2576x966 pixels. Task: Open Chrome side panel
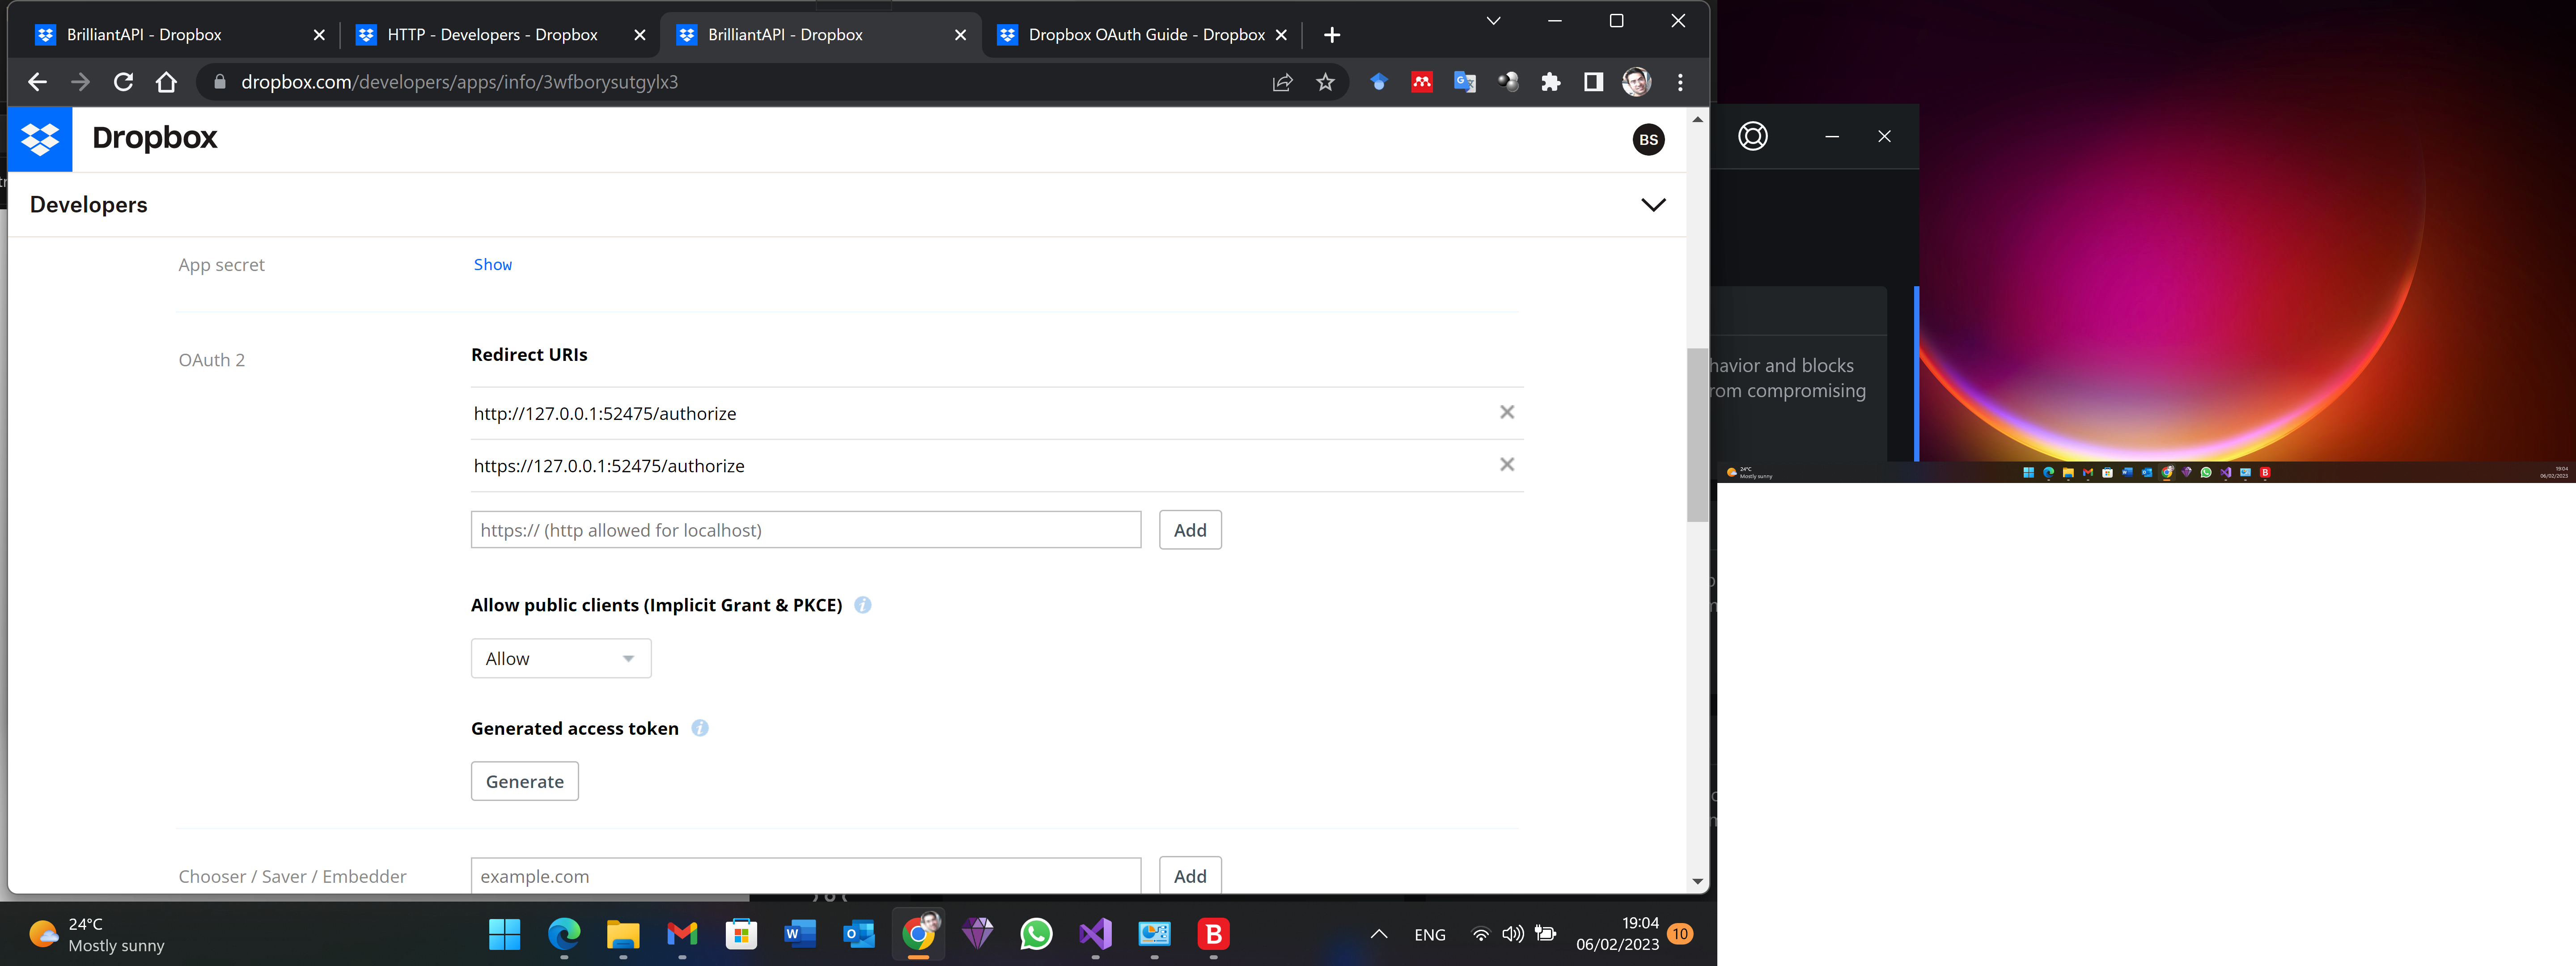[1593, 82]
